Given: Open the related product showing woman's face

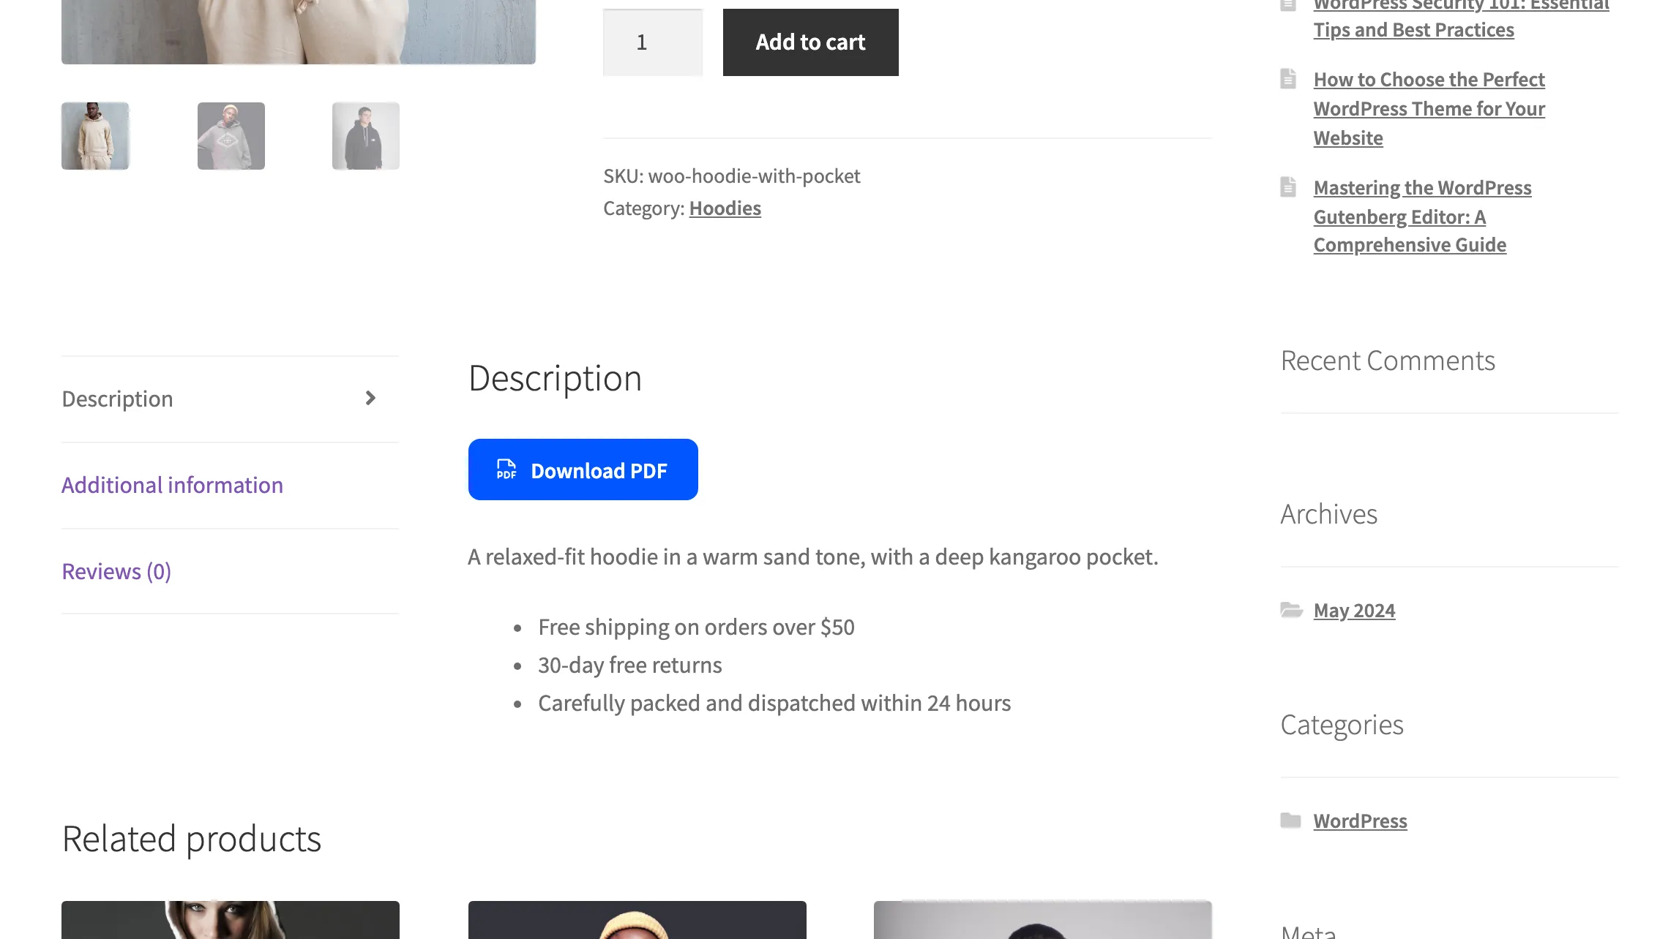Looking at the screenshot, I should tap(230, 920).
